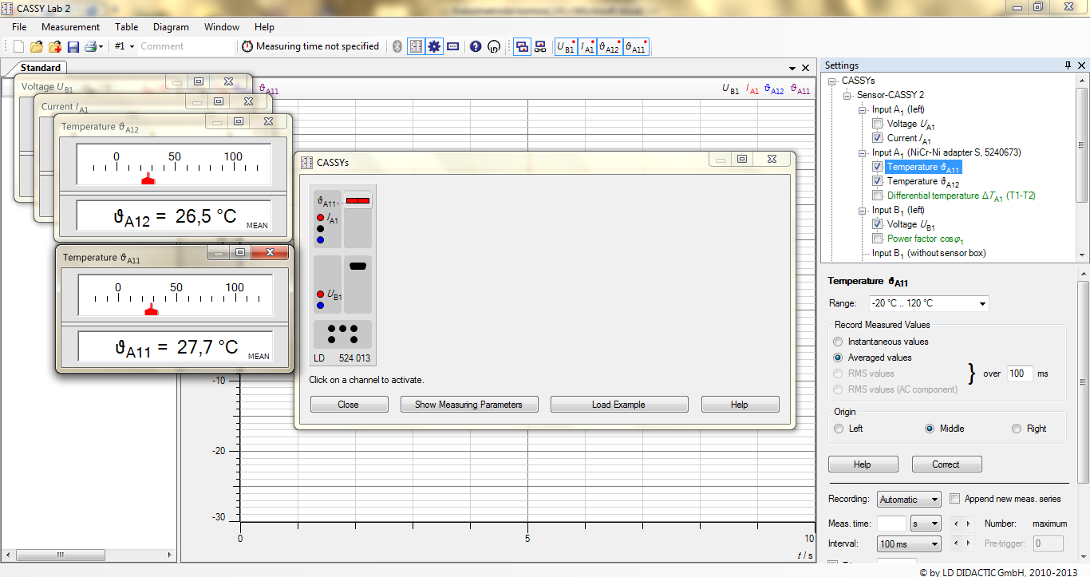Screen dimensions: 1090x577
Task: Click Help in the CASSYs dialog
Action: pyautogui.click(x=740, y=405)
